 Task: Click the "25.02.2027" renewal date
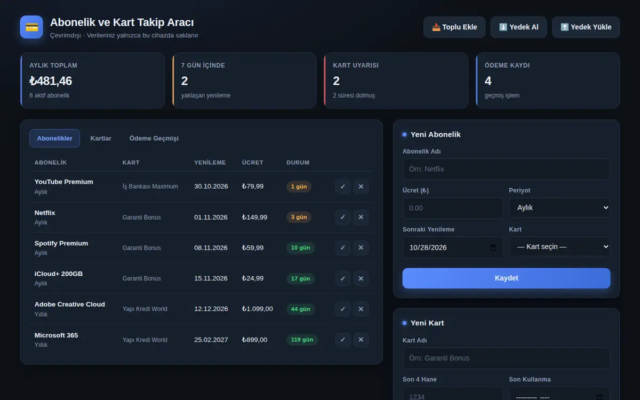pos(211,340)
